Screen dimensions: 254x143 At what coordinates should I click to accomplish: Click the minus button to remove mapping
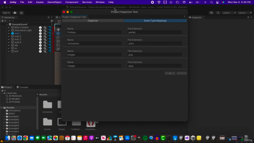pos(182,73)
